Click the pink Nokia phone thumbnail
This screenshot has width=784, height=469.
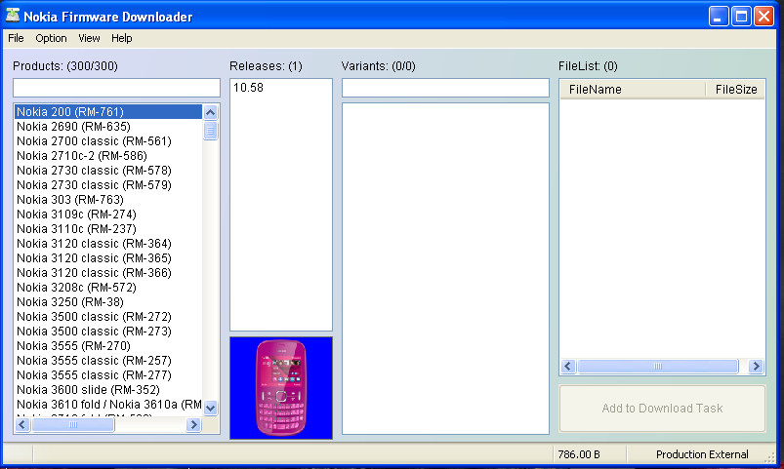(x=281, y=388)
